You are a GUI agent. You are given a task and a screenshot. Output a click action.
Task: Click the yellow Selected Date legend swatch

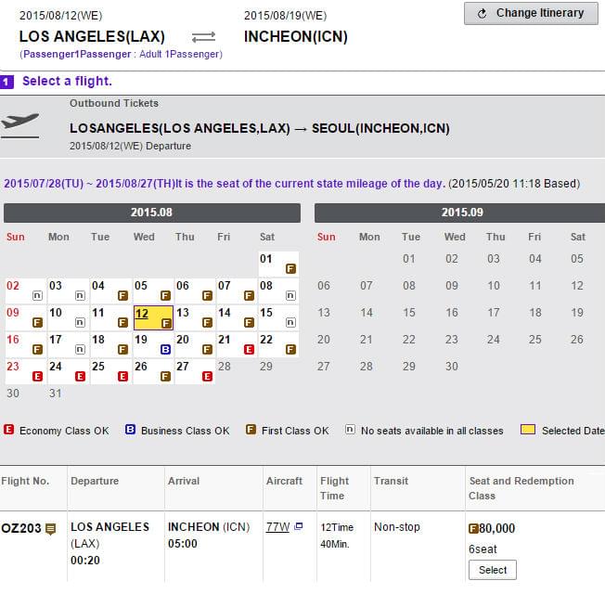coord(528,430)
